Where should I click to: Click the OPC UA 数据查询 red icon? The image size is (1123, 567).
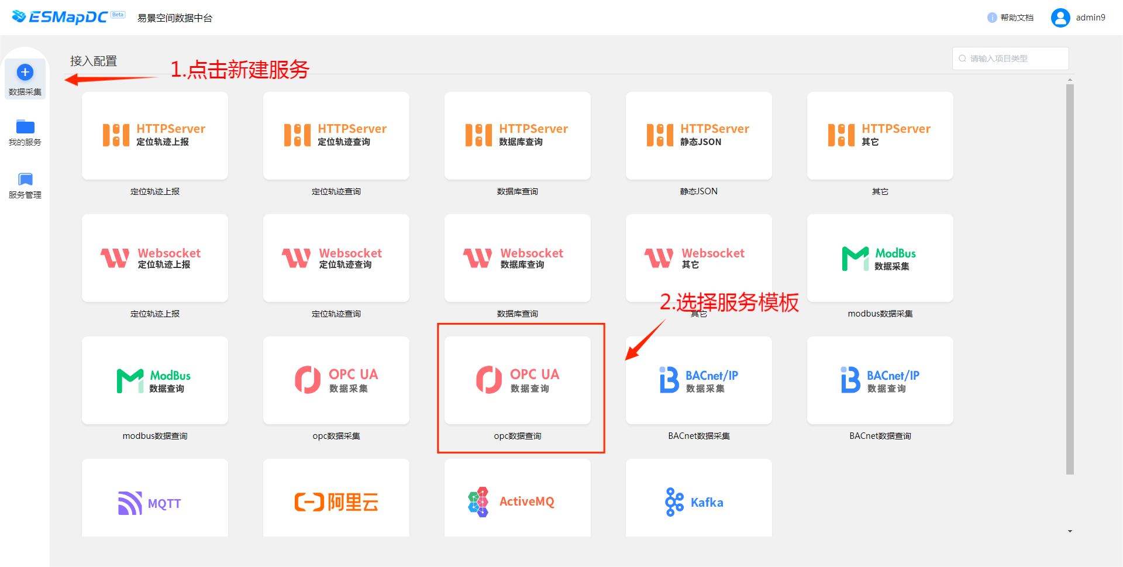pos(489,380)
